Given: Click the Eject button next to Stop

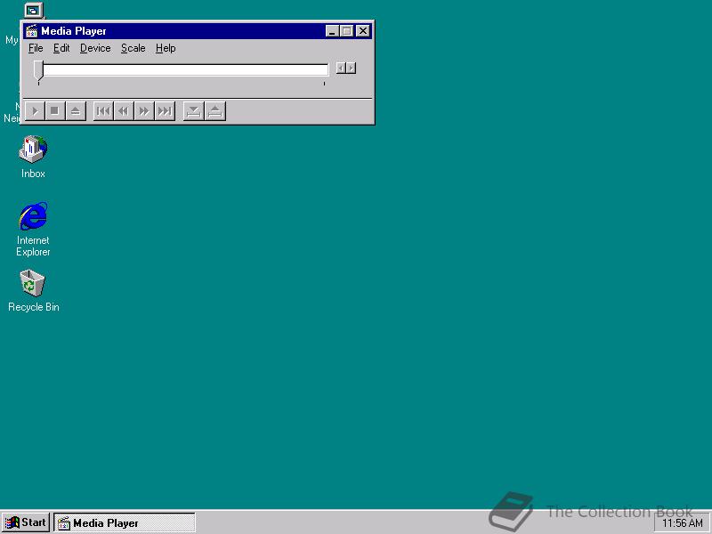Looking at the screenshot, I should [x=76, y=111].
